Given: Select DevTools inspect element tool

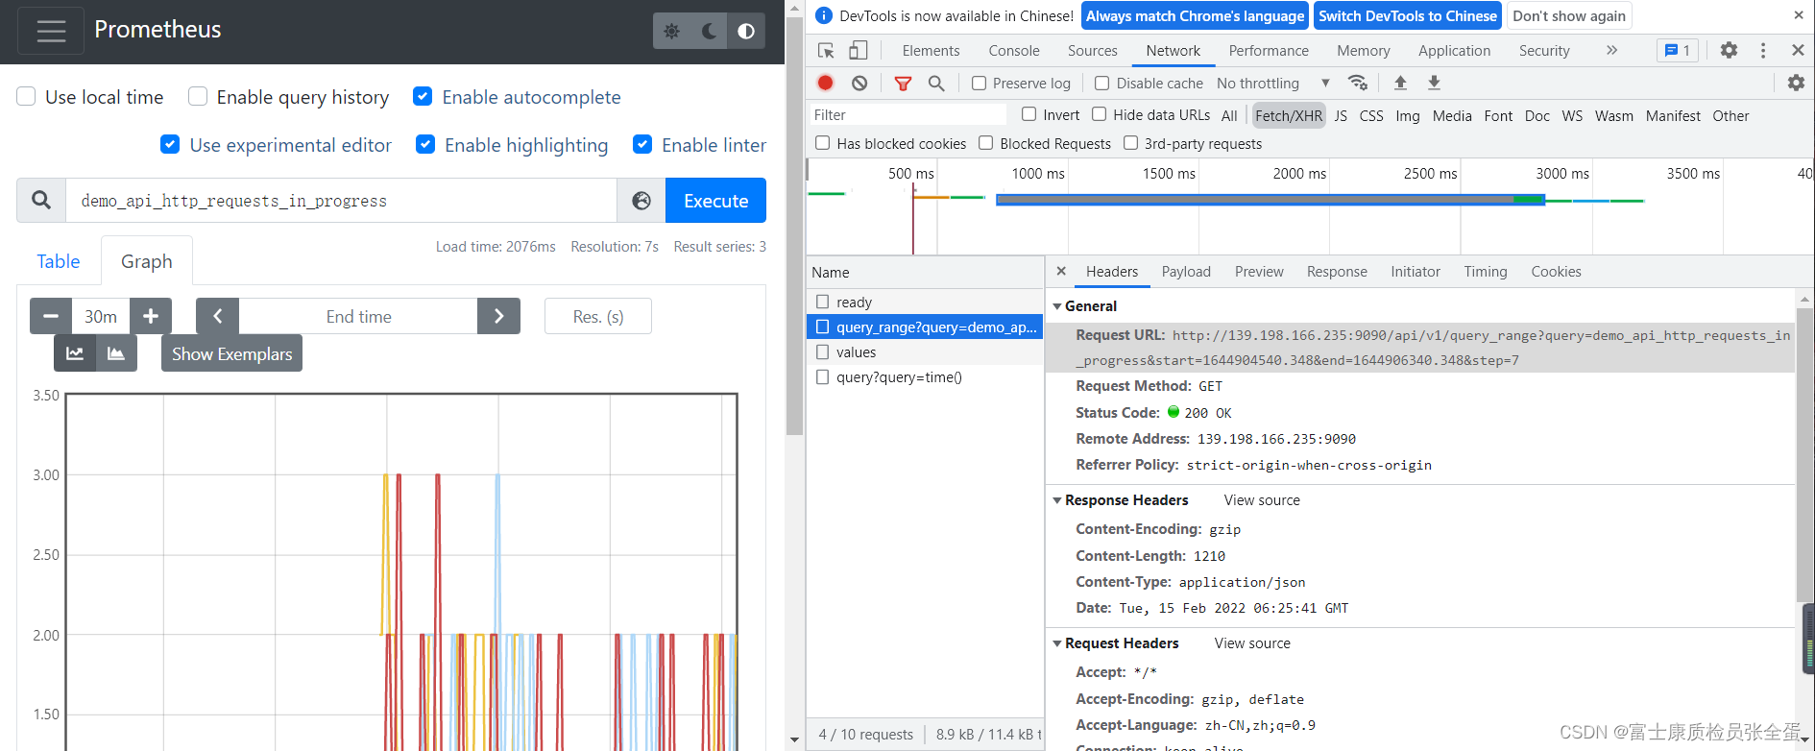Looking at the screenshot, I should (x=826, y=50).
